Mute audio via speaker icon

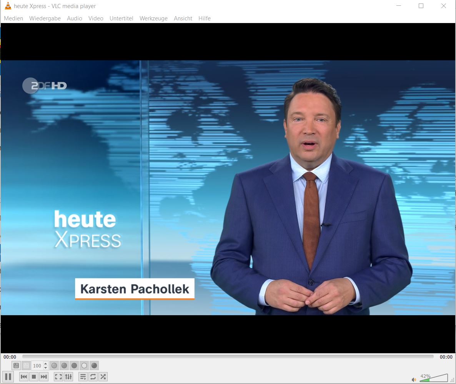[x=414, y=380]
